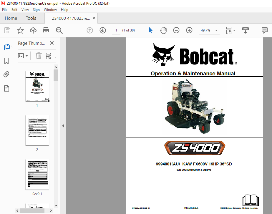Open the zoom level dropdown arrow
The height and width of the screenshot is (214, 272).
(216, 30)
